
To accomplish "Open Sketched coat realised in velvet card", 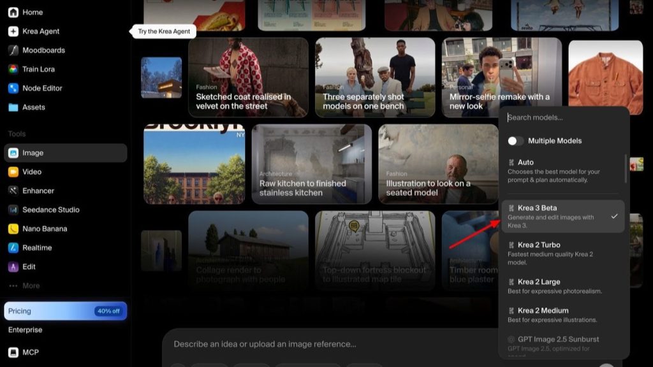I will tap(248, 77).
